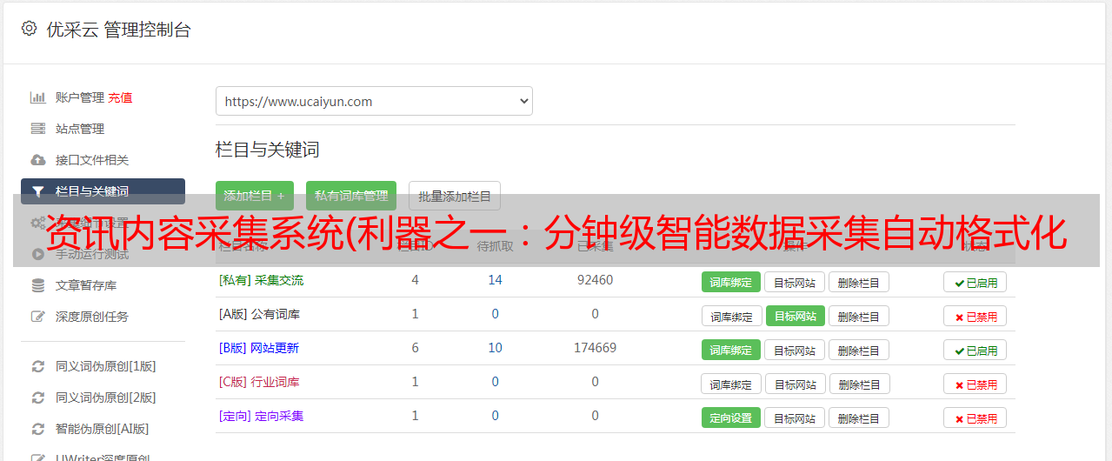
Task: Click the 批量添加栏目 button
Action: pos(455,196)
